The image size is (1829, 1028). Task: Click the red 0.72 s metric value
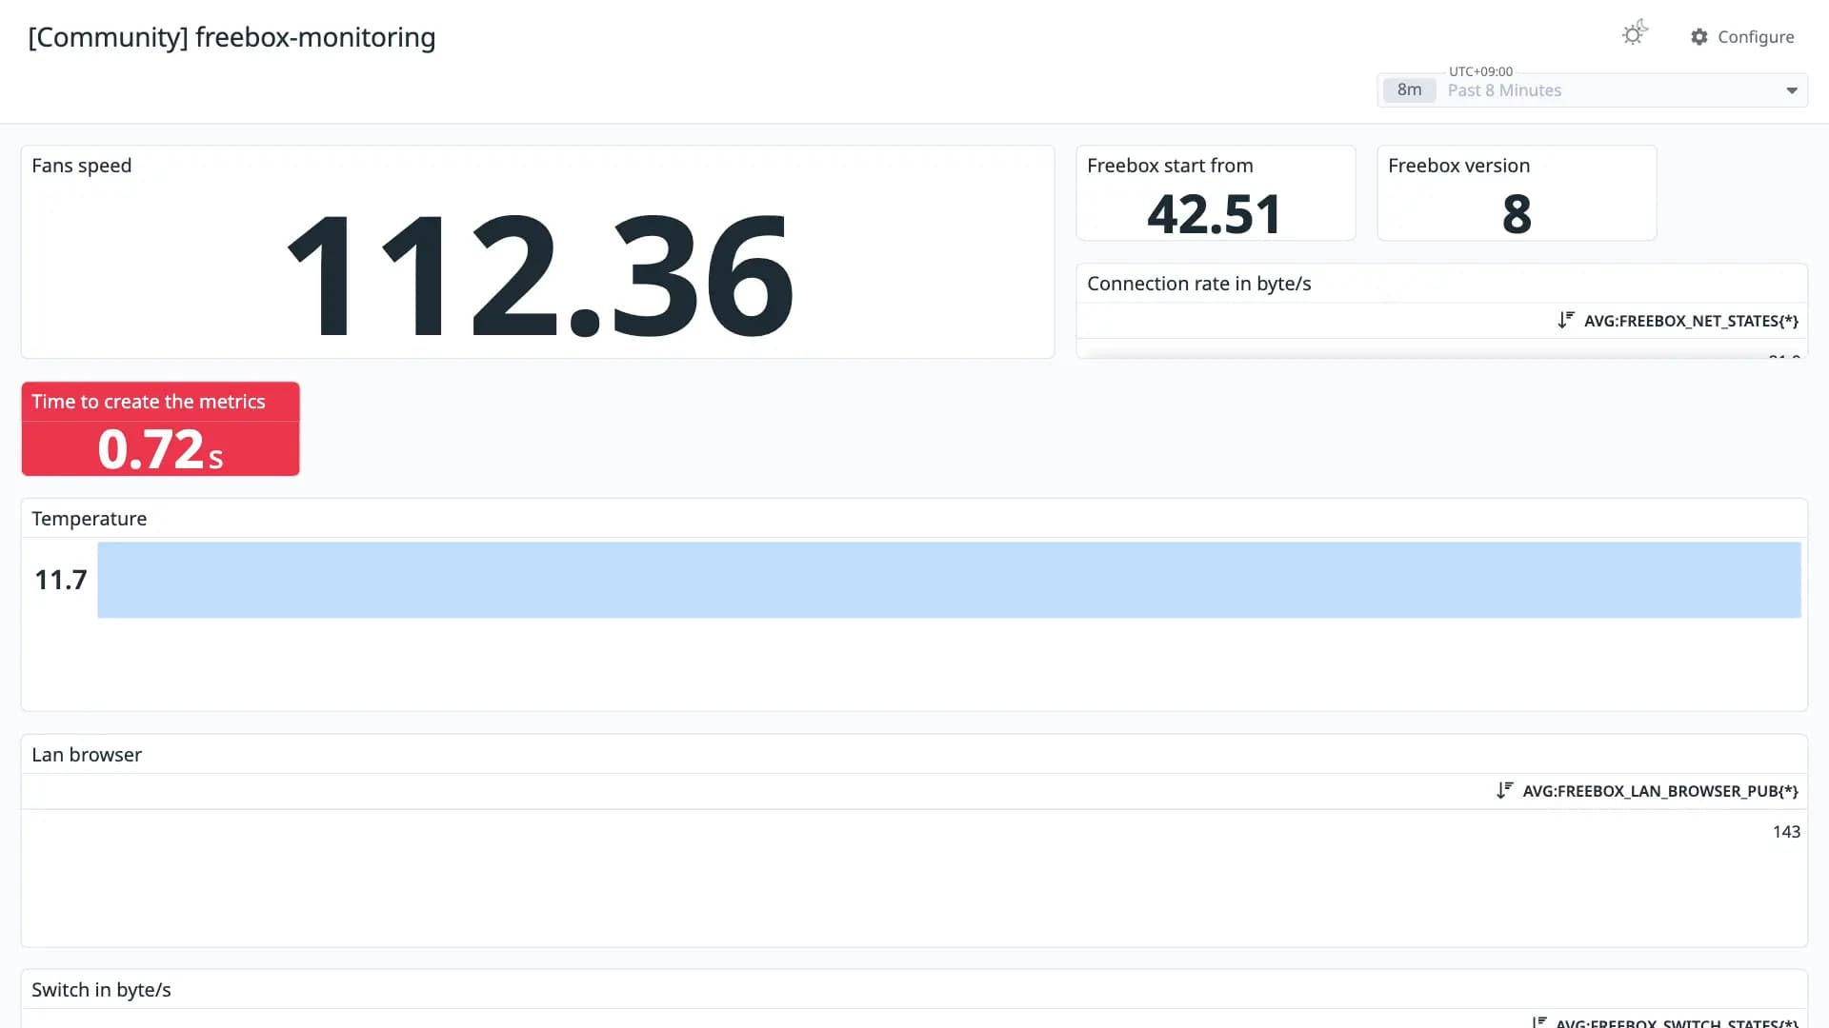point(160,449)
